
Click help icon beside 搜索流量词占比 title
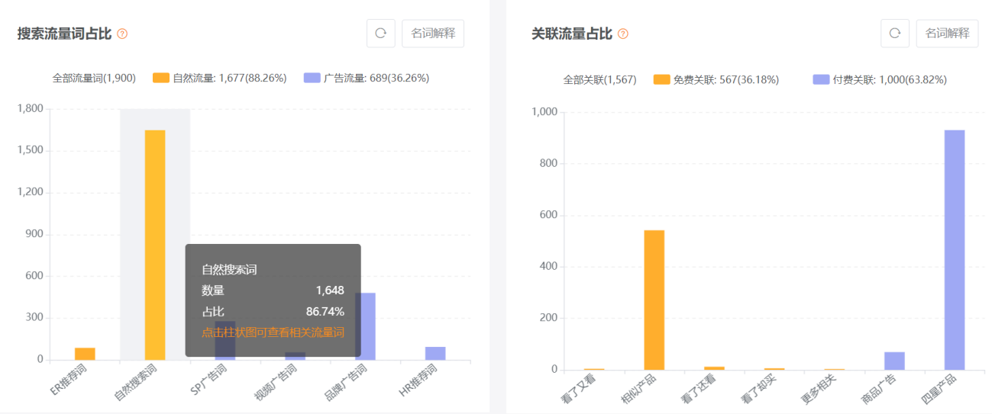pos(122,34)
